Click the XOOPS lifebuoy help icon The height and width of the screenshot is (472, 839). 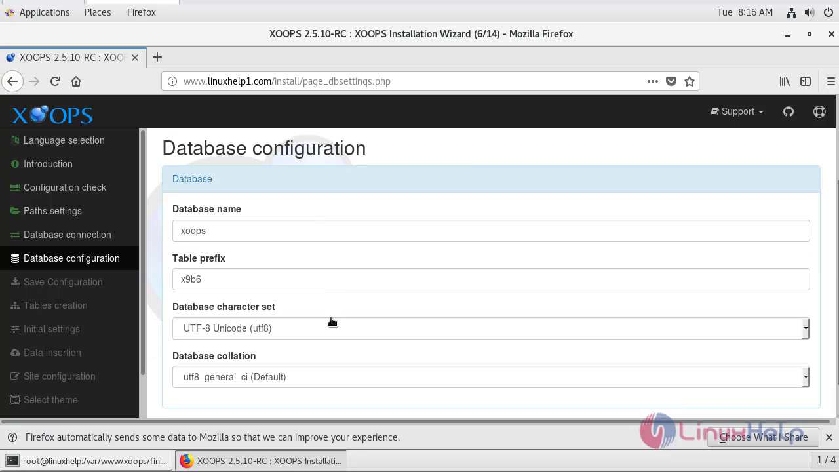pos(819,111)
